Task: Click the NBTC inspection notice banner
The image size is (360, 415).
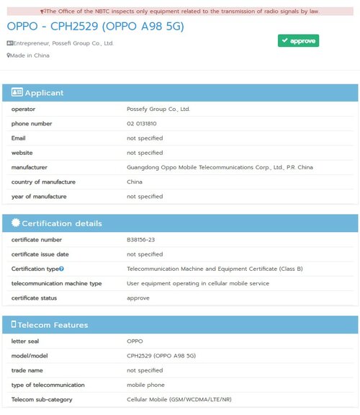Action: (x=180, y=12)
